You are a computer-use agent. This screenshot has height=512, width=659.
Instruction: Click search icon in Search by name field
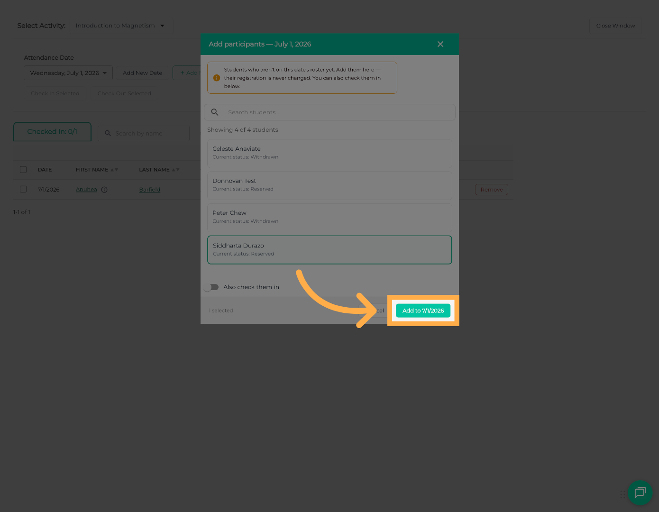(108, 134)
